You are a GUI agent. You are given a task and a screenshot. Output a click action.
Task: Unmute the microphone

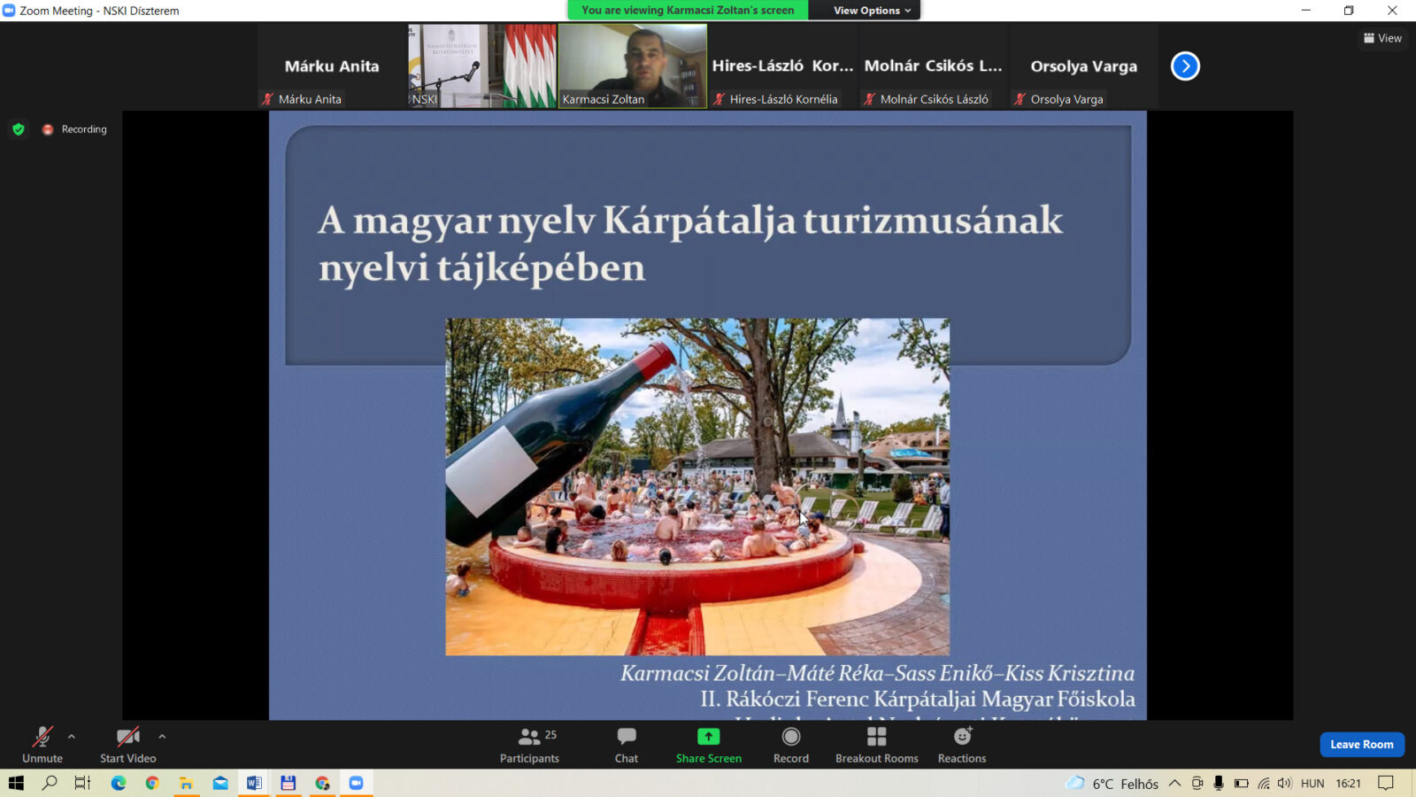pyautogui.click(x=42, y=745)
